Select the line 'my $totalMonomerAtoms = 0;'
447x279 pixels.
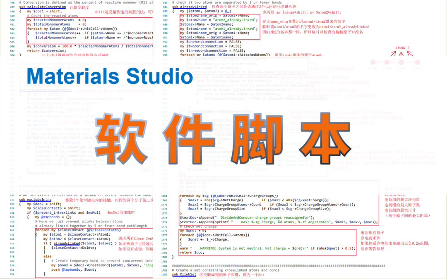click(56, 24)
